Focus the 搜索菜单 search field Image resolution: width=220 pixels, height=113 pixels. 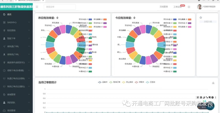[x=60, y=7]
